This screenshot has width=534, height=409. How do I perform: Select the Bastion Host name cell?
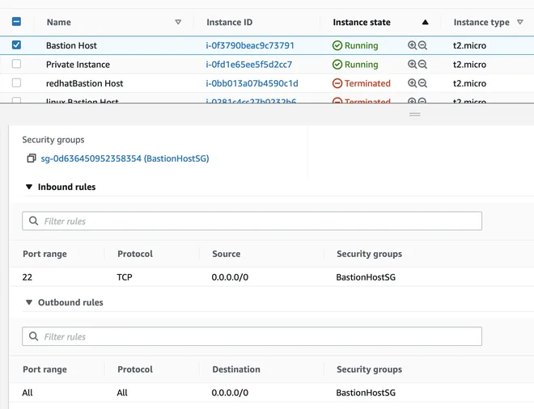coord(71,45)
